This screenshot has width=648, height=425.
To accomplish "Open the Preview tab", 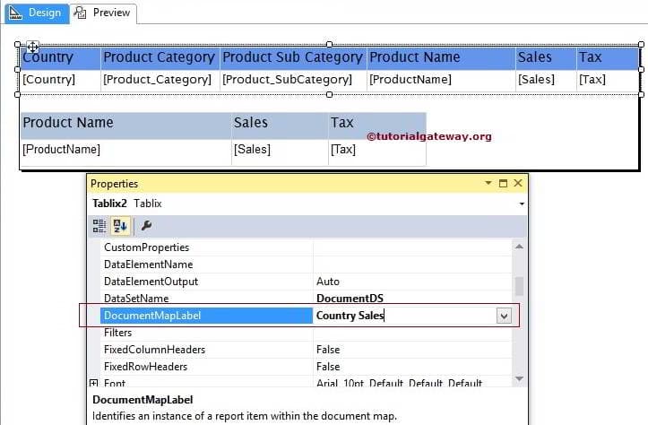I will pyautogui.click(x=103, y=13).
